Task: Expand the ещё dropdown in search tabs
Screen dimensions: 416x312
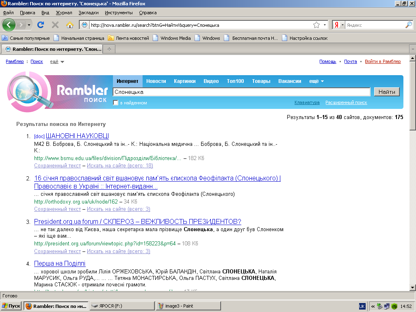Action: click(x=316, y=81)
